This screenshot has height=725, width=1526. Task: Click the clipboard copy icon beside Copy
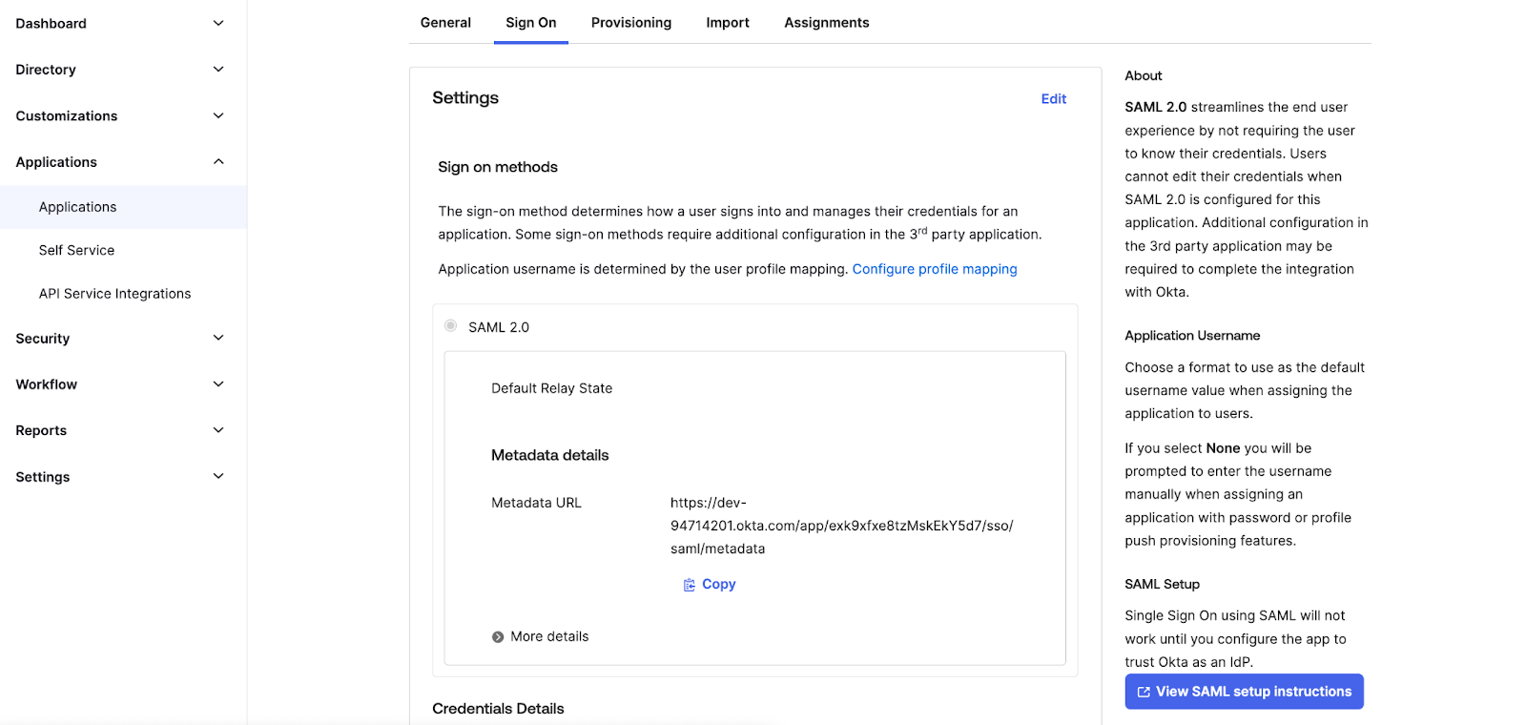pyautogui.click(x=689, y=585)
